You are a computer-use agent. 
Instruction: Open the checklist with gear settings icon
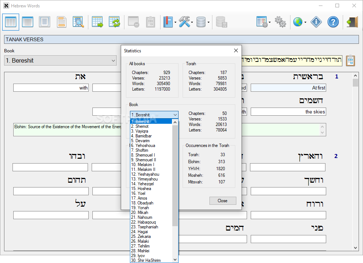click(x=262, y=22)
